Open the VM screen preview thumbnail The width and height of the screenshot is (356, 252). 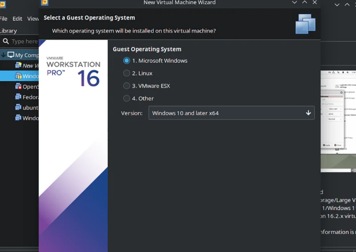338,121
